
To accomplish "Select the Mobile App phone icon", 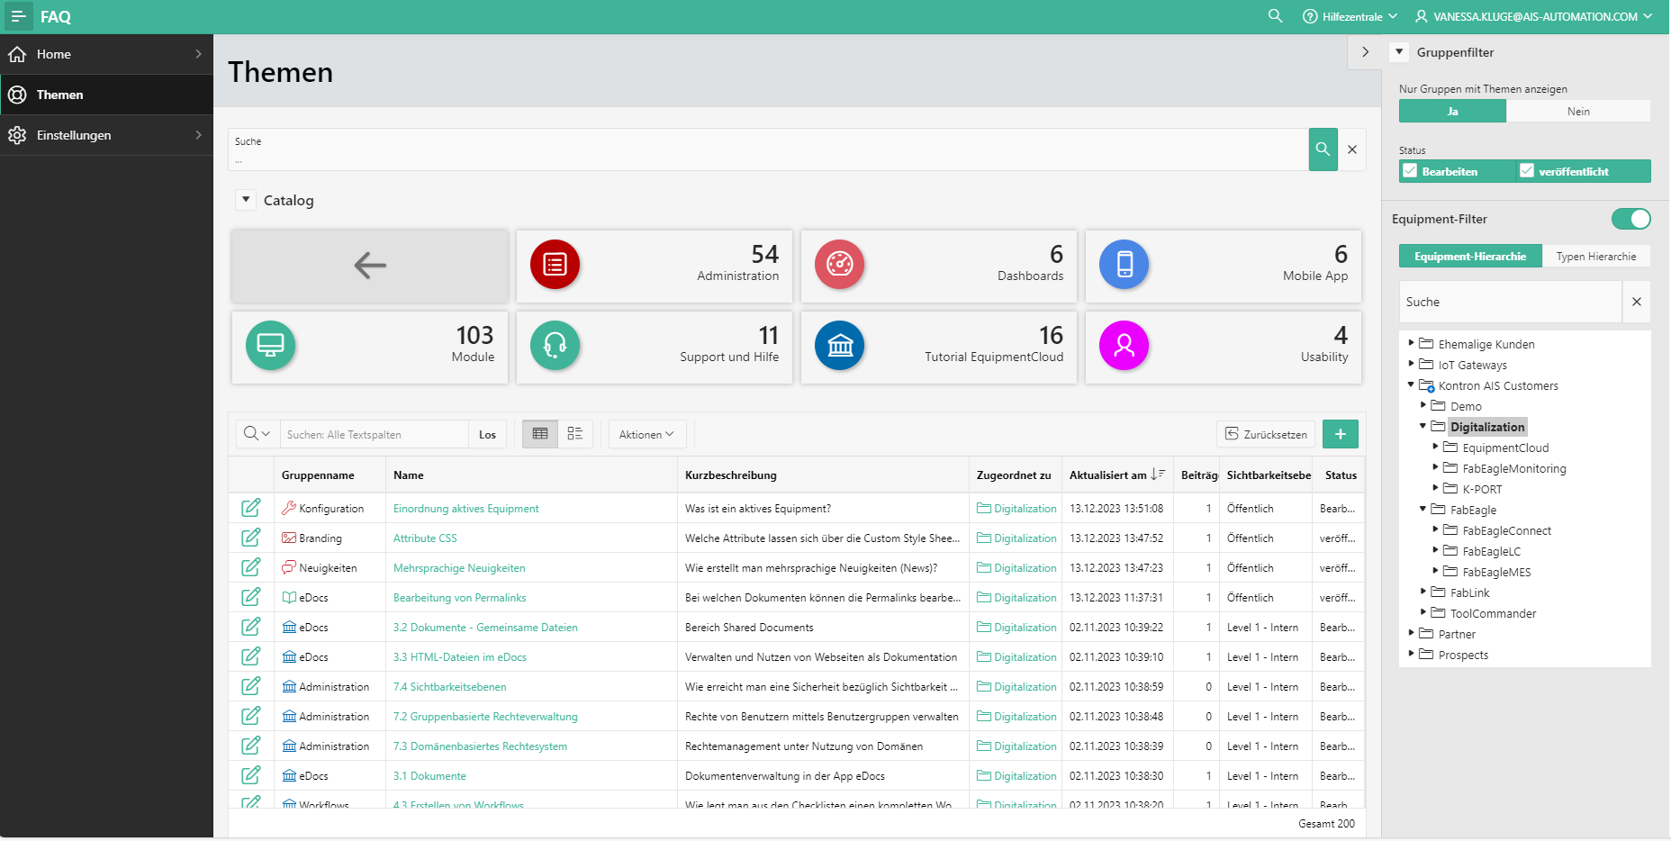I will 1124,265.
